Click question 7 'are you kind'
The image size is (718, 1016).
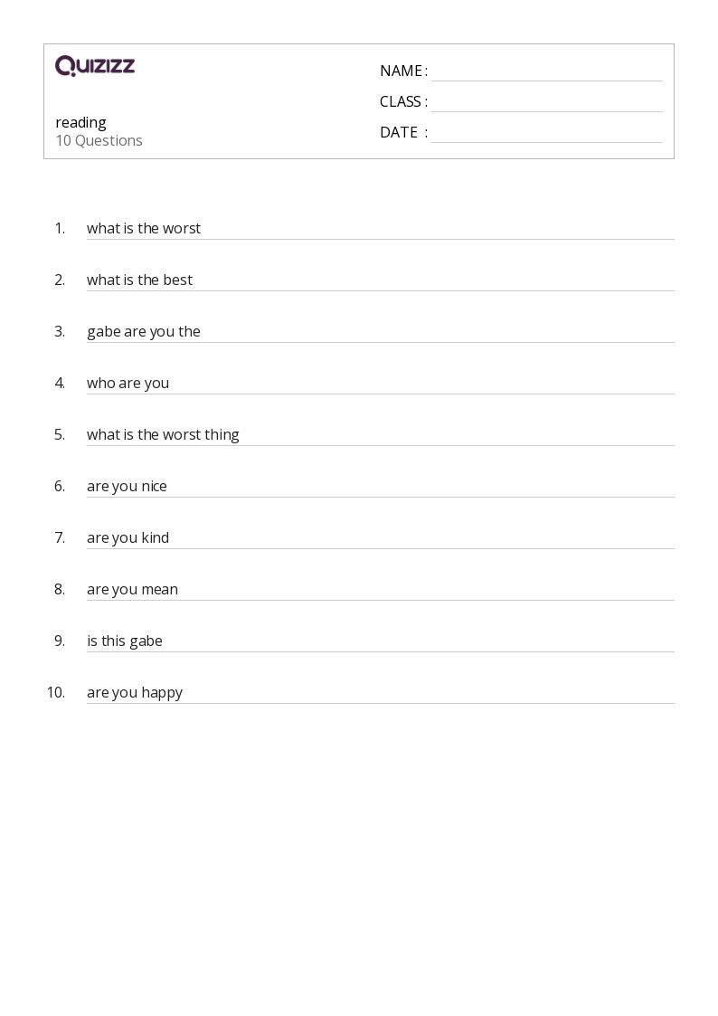[128, 537]
